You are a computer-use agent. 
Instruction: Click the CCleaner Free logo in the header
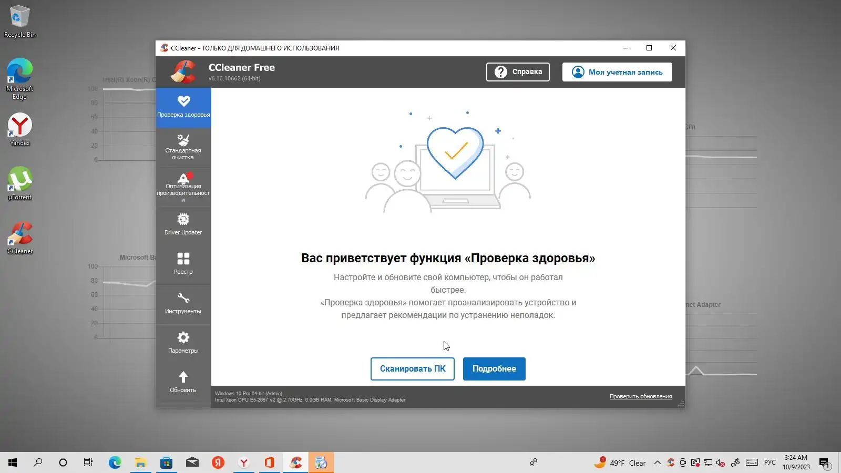tap(183, 72)
